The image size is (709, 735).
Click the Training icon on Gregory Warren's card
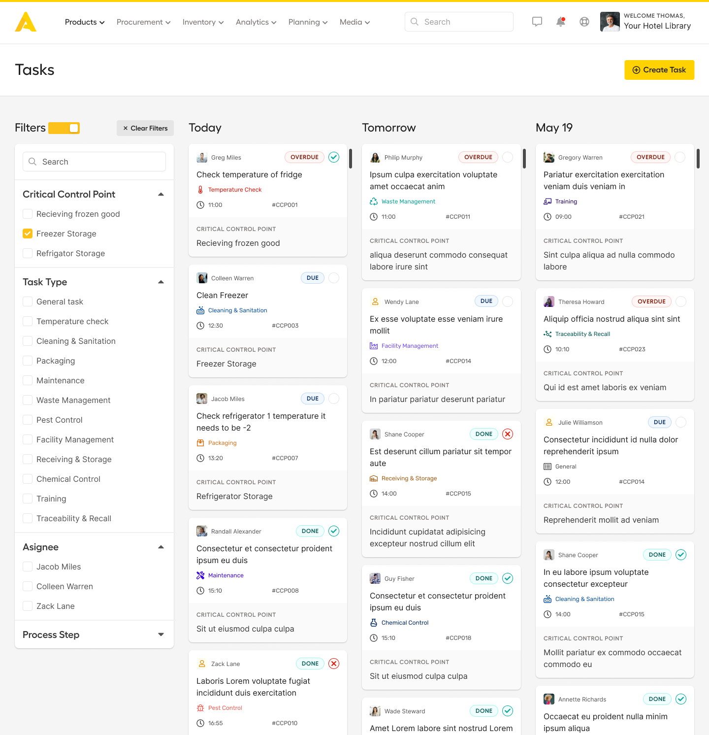pyautogui.click(x=548, y=201)
